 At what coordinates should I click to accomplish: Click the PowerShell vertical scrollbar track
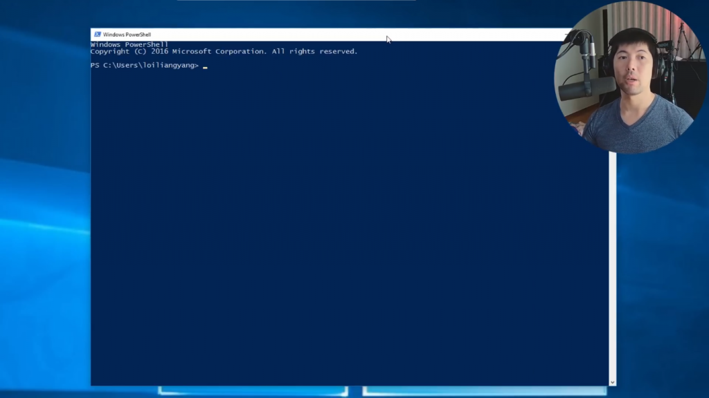(x=612, y=265)
